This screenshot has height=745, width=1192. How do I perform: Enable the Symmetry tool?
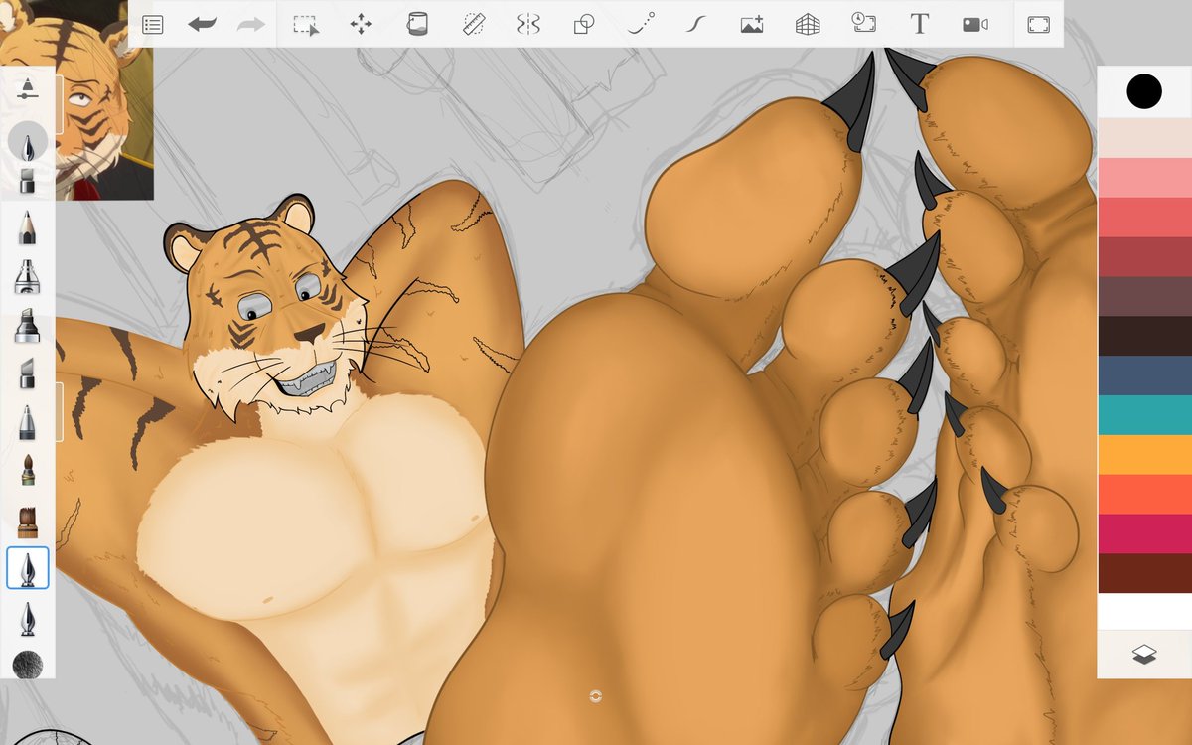point(528,25)
